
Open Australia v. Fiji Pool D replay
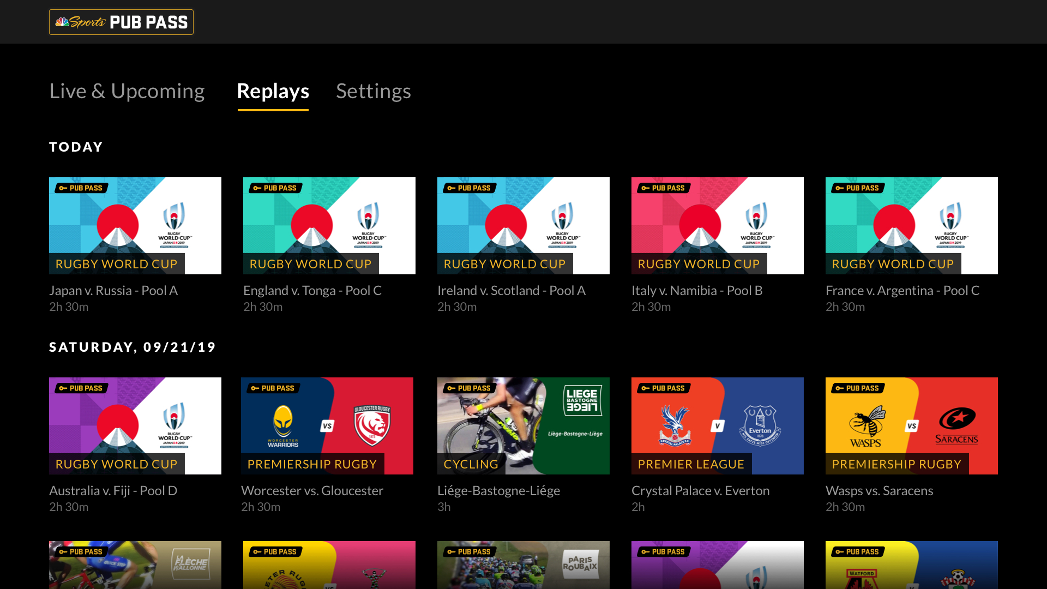(x=135, y=425)
